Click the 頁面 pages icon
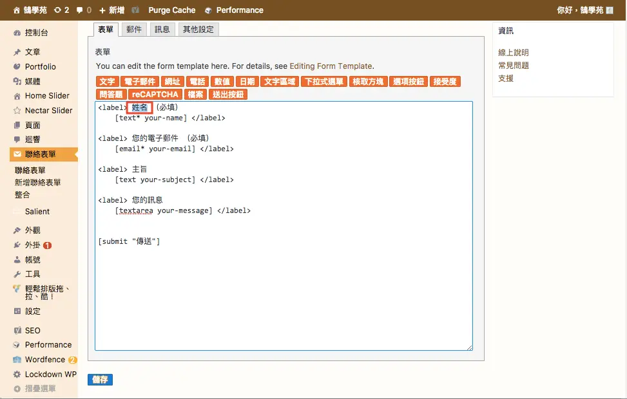 pyautogui.click(x=17, y=125)
